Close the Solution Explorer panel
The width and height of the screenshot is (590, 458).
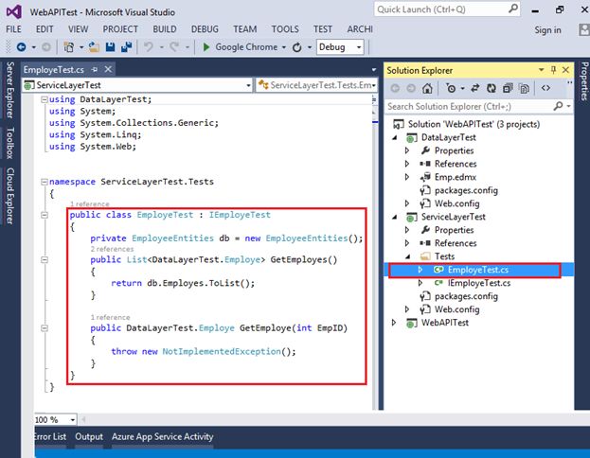(565, 70)
